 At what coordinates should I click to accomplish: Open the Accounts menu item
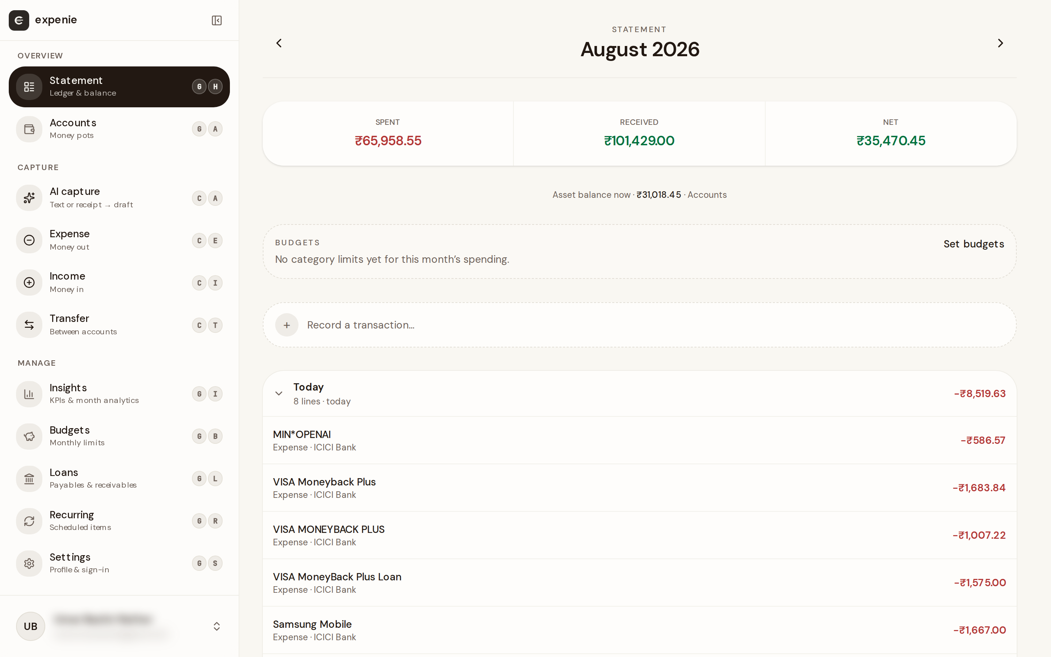pyautogui.click(x=119, y=129)
